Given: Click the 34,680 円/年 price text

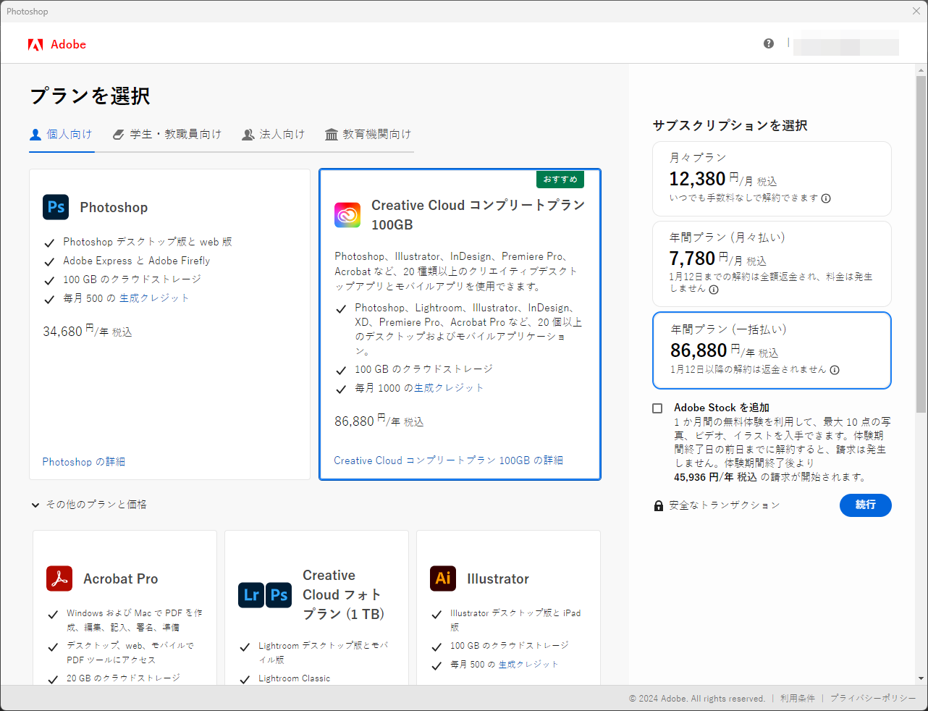Looking at the screenshot, I should point(88,332).
